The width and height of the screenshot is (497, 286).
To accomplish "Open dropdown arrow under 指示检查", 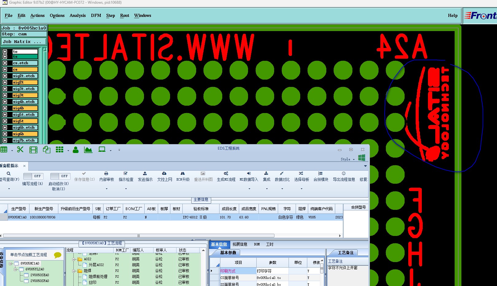I will pyautogui.click(x=126, y=189).
